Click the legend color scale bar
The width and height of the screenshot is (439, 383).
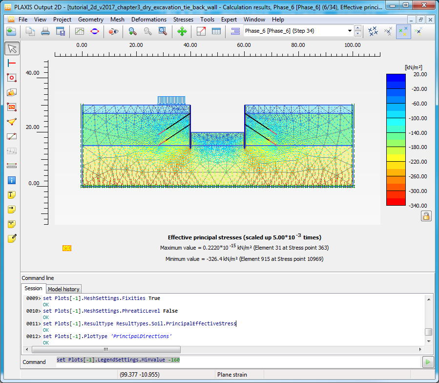396,140
